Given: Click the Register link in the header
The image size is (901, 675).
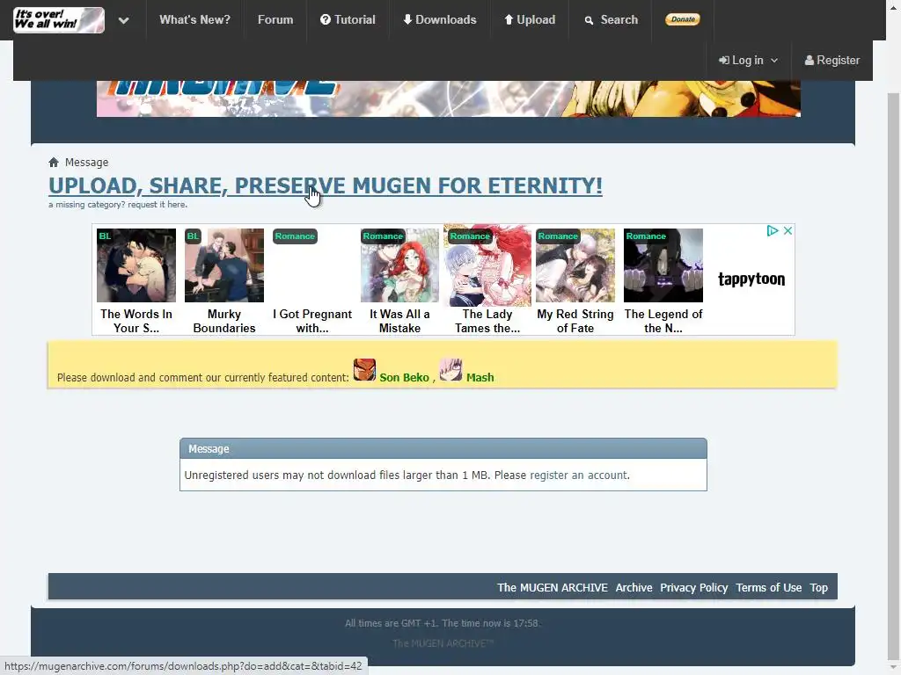Looking at the screenshot, I should pyautogui.click(x=832, y=61).
